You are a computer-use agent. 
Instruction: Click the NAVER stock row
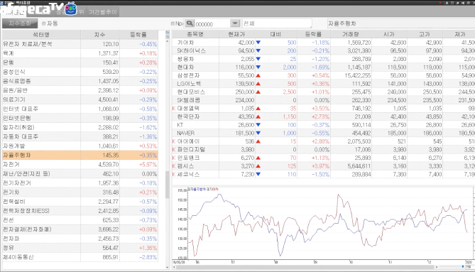(323, 133)
